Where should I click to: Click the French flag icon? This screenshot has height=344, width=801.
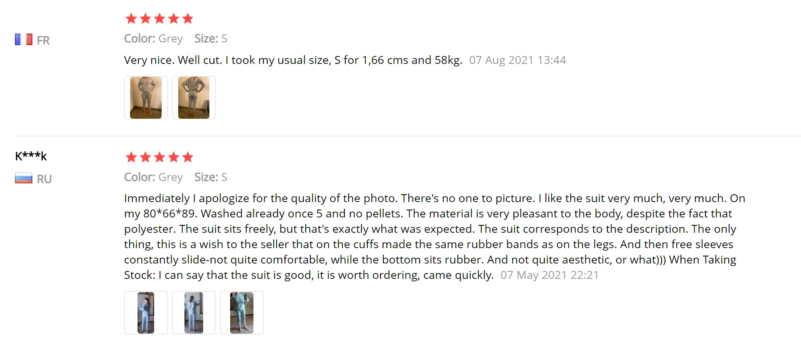click(24, 40)
